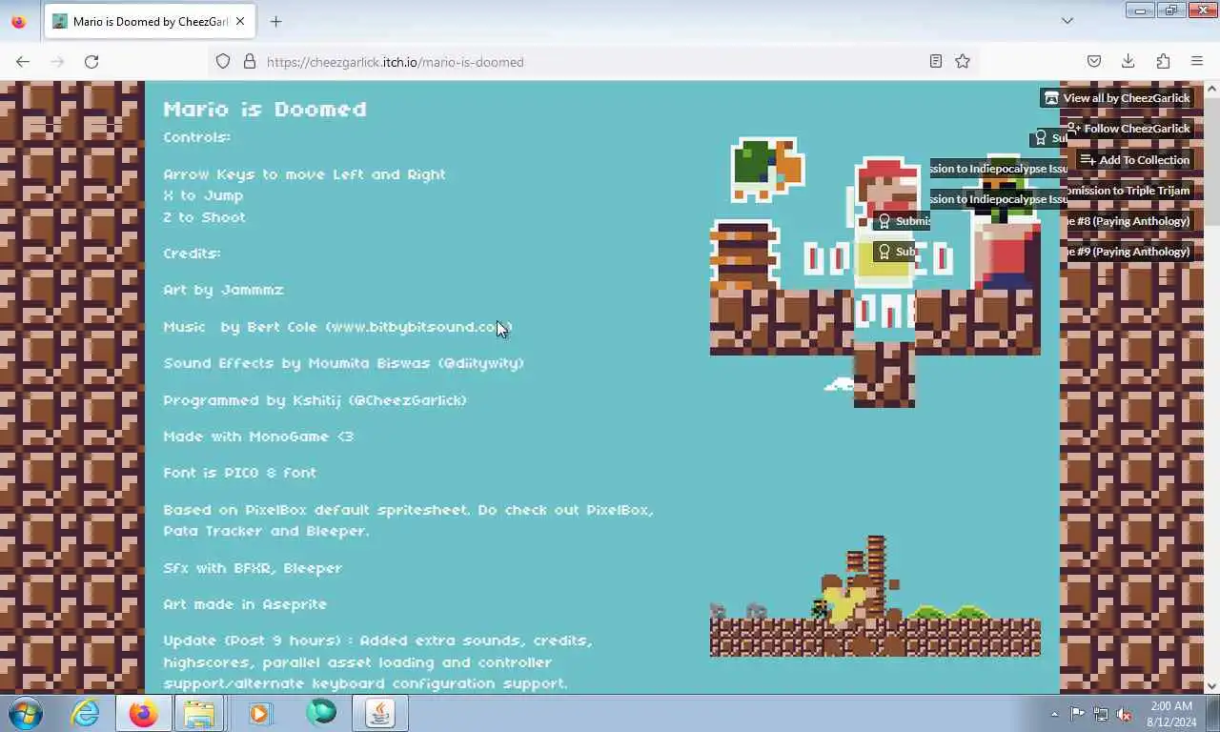1220x732 pixels.
Task: Click the muted volume tray icon
Action: [1125, 714]
